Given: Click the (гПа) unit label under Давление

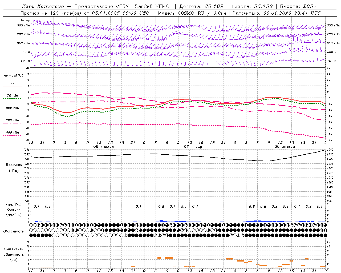Looking at the screenshot, I should click(x=14, y=171).
